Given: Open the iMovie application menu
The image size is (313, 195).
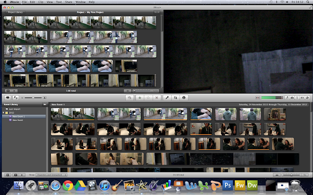Looking at the screenshot, I should 13,2.
